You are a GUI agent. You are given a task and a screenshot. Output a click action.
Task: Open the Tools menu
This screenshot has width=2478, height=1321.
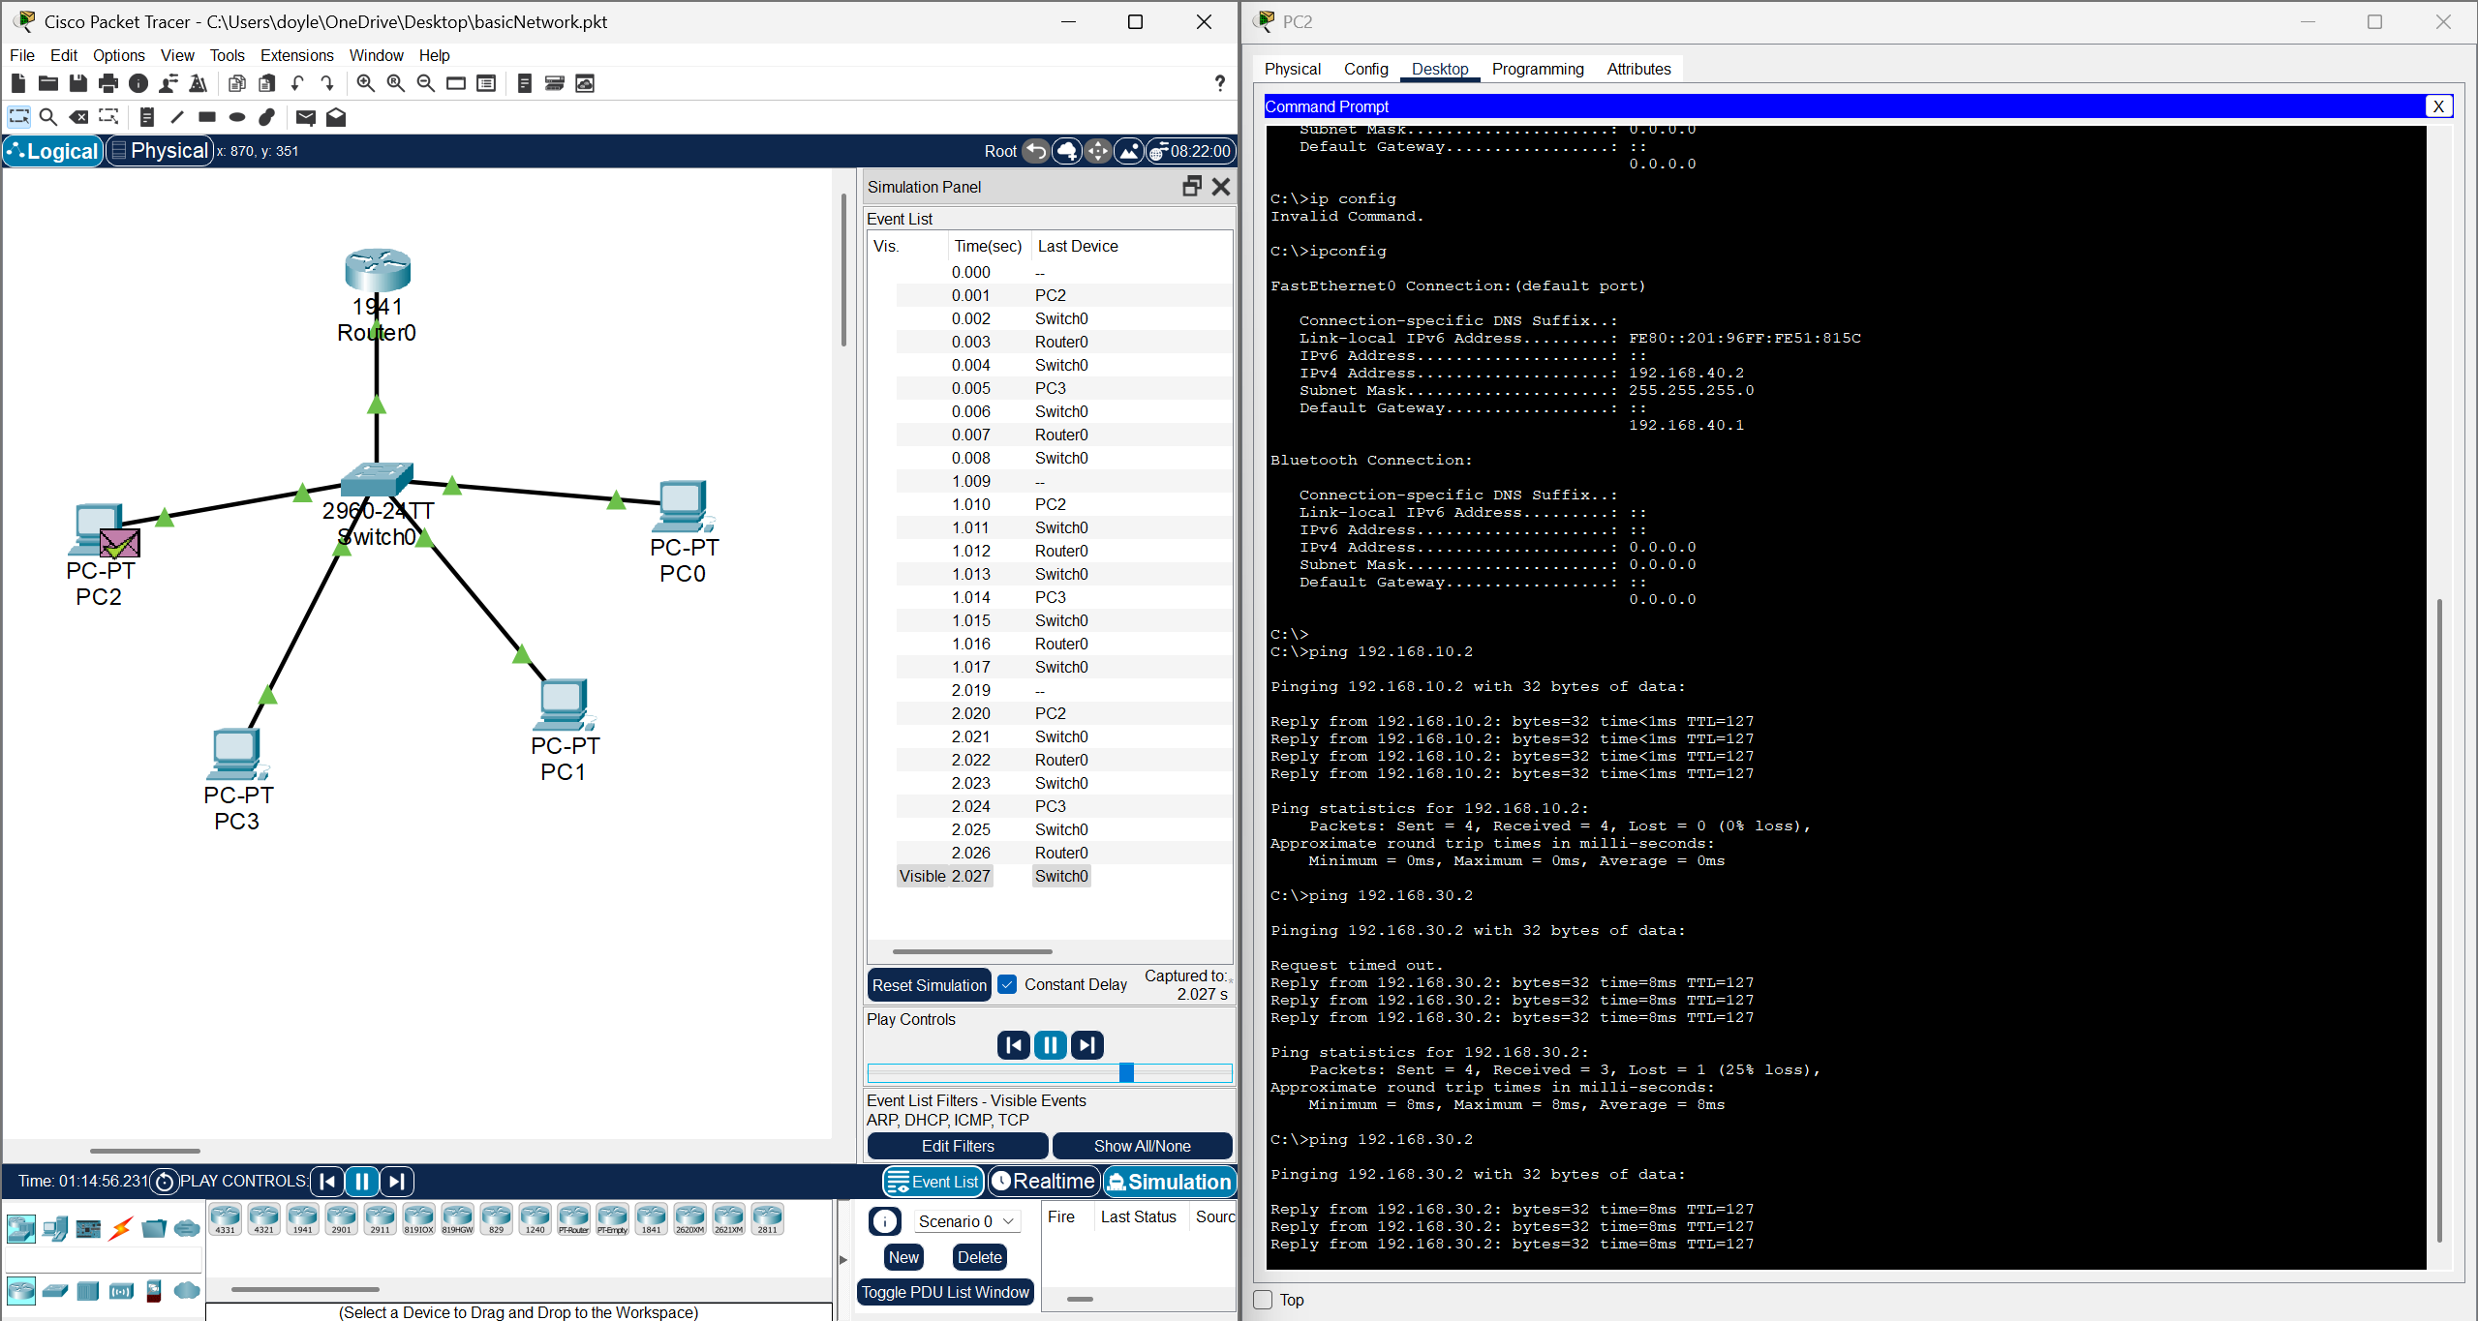coord(227,55)
